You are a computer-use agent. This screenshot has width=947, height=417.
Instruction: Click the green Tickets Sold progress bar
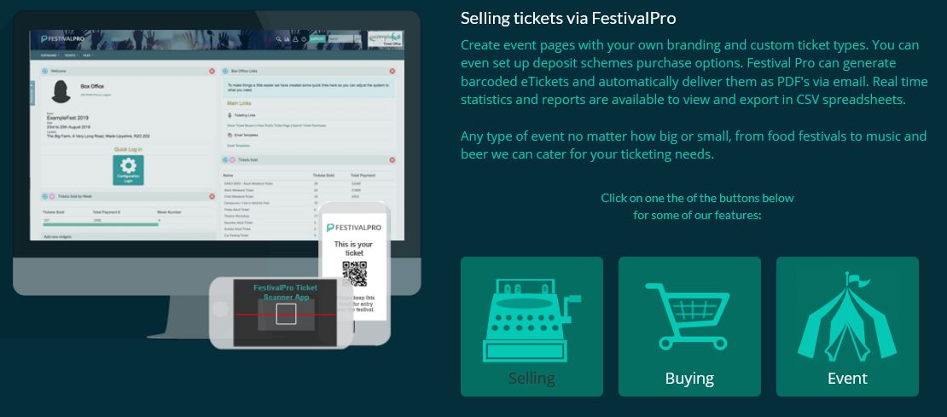(x=101, y=225)
